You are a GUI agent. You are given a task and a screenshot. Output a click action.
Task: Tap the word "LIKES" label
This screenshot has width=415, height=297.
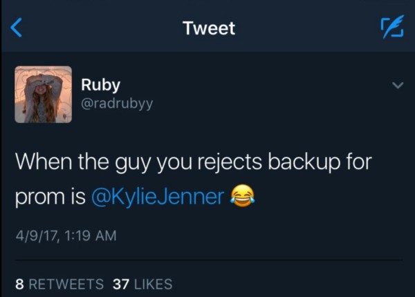click(152, 284)
